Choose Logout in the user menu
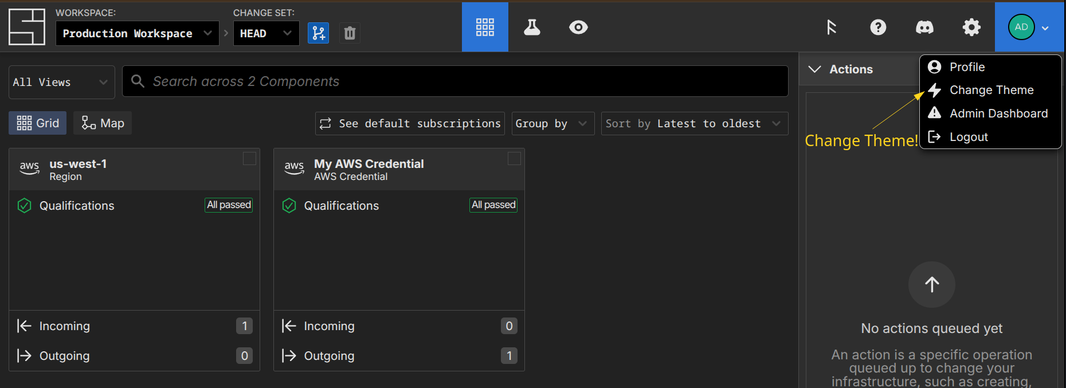This screenshot has height=388, width=1066. click(x=969, y=137)
